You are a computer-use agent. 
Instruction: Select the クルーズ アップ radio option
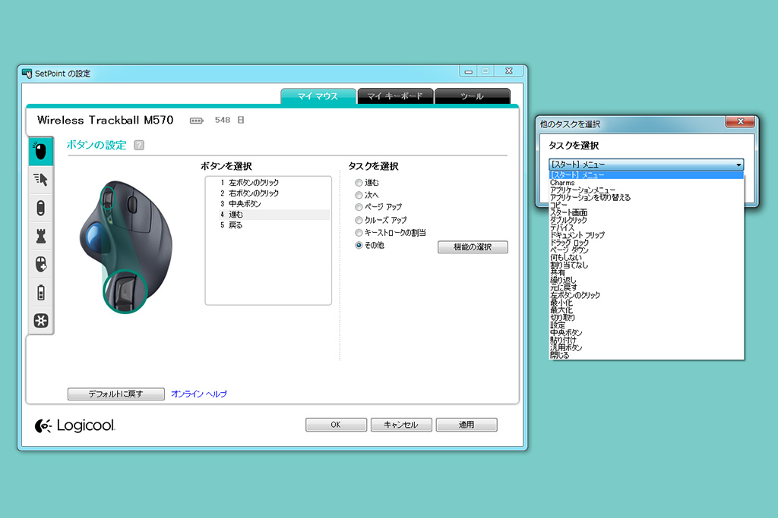[x=359, y=220]
